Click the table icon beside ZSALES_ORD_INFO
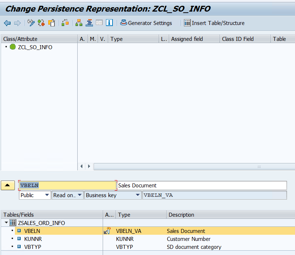The image size is (295, 255). pos(13,223)
